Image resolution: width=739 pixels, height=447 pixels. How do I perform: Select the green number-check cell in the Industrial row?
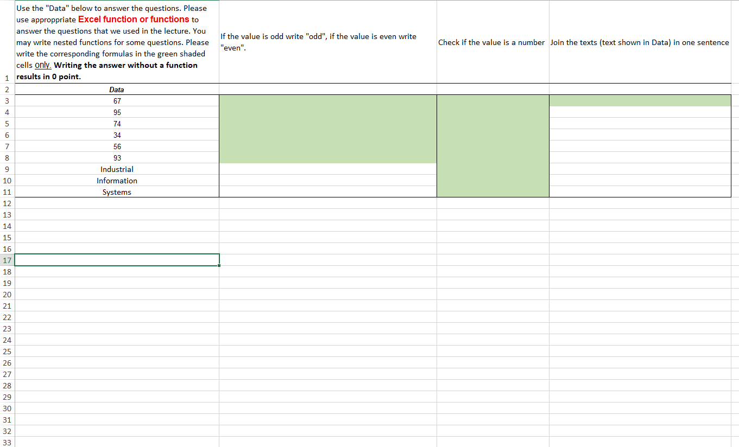(x=493, y=169)
